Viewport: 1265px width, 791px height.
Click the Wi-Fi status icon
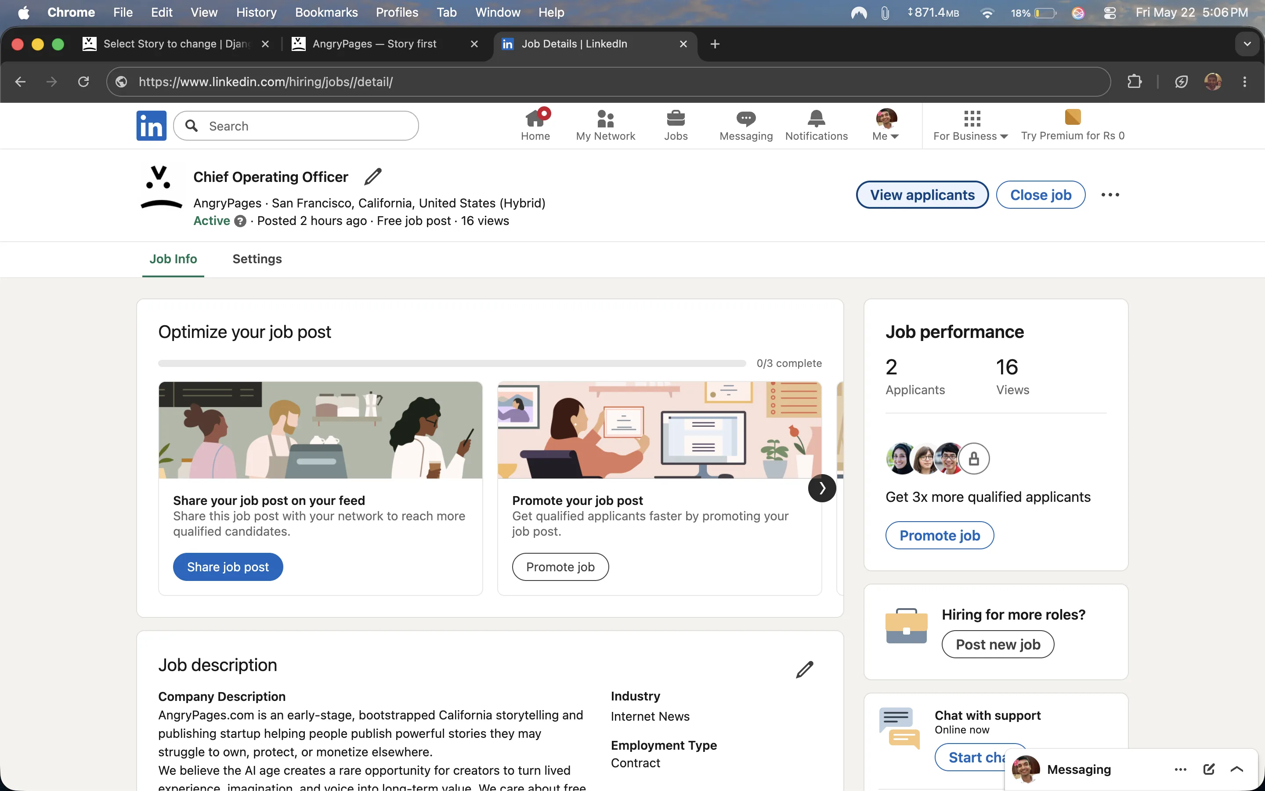987,13
